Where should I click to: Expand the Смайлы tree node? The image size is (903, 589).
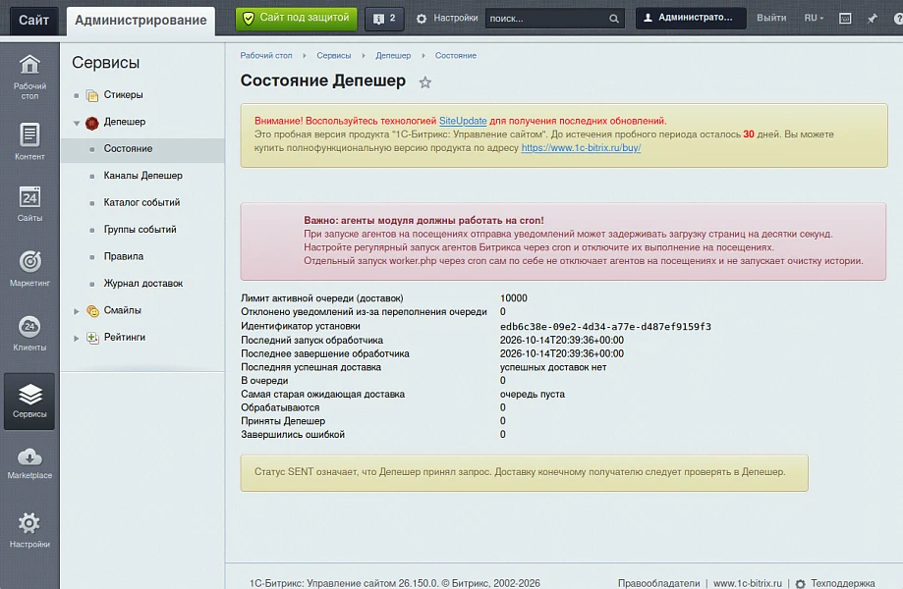[77, 311]
